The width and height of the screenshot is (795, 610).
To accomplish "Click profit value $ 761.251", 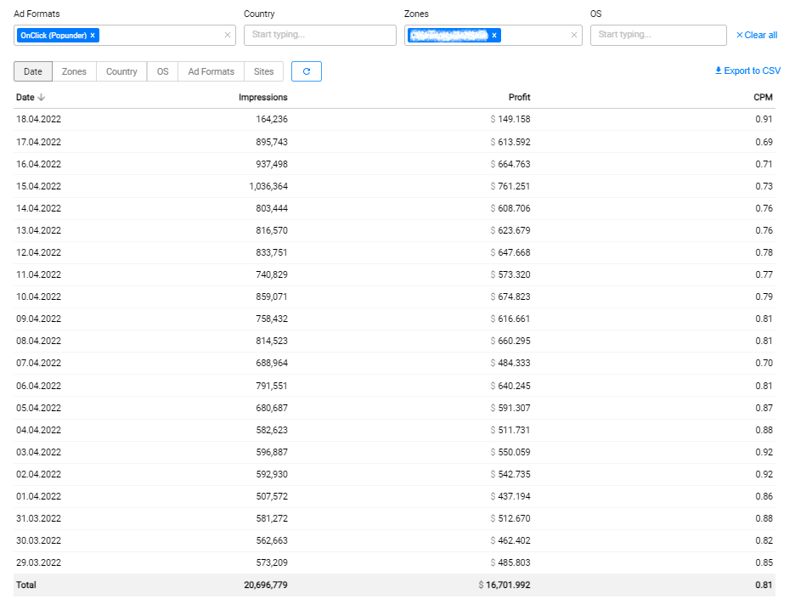I will 510,186.
